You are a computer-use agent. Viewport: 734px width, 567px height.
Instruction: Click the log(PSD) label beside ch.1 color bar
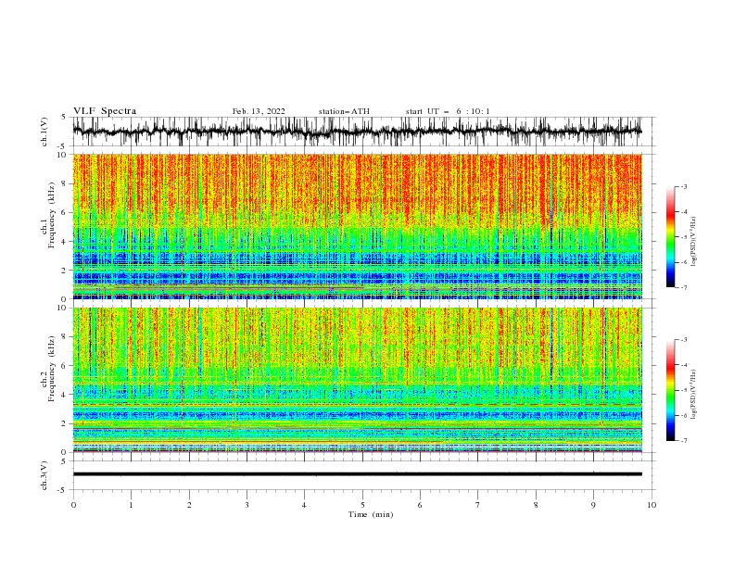pyautogui.click(x=693, y=242)
